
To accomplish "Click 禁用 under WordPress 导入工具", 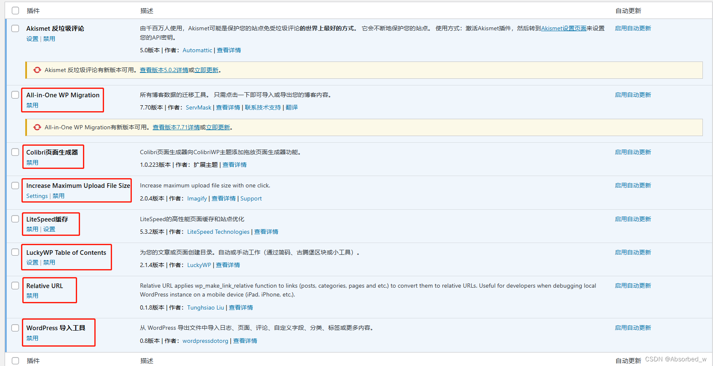I will pyautogui.click(x=32, y=338).
